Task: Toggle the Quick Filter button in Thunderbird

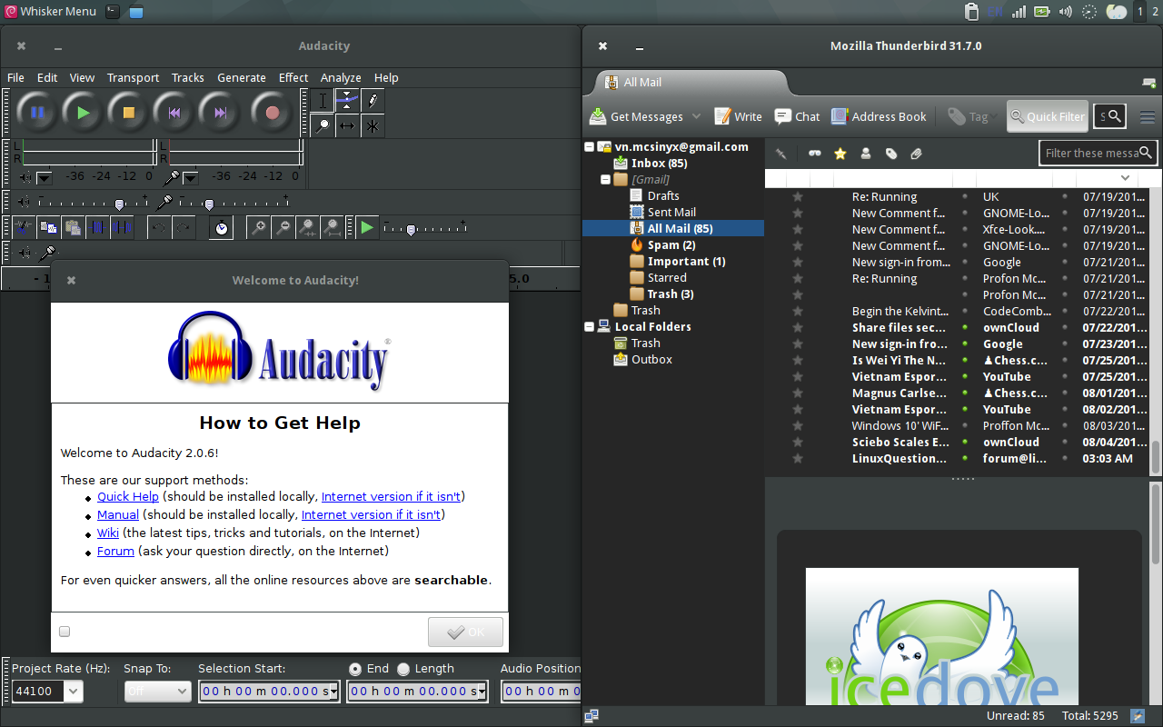Action: coord(1047,116)
